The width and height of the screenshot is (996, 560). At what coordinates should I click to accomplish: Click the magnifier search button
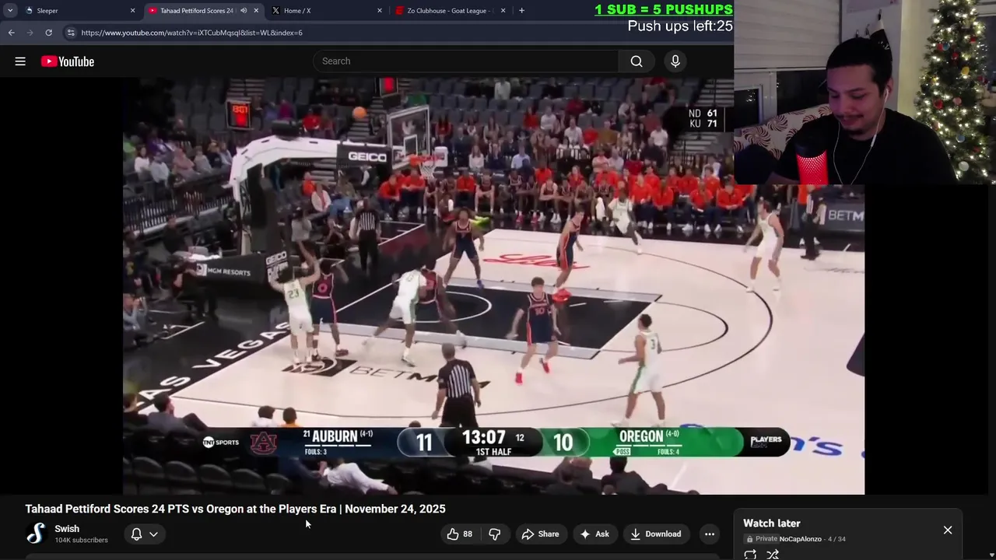pos(637,61)
